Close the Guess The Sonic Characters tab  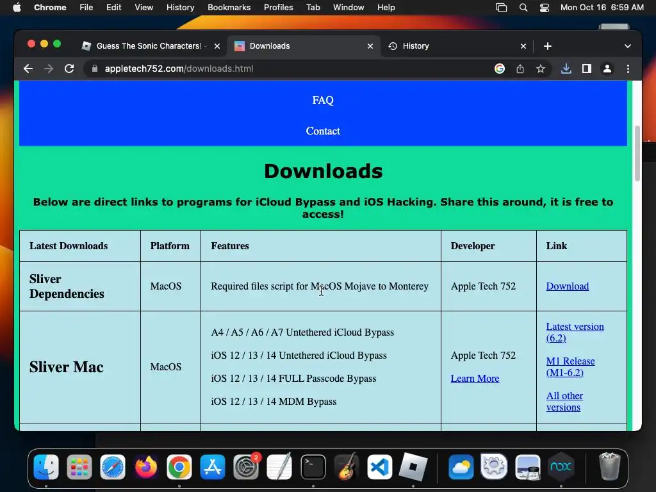click(217, 46)
